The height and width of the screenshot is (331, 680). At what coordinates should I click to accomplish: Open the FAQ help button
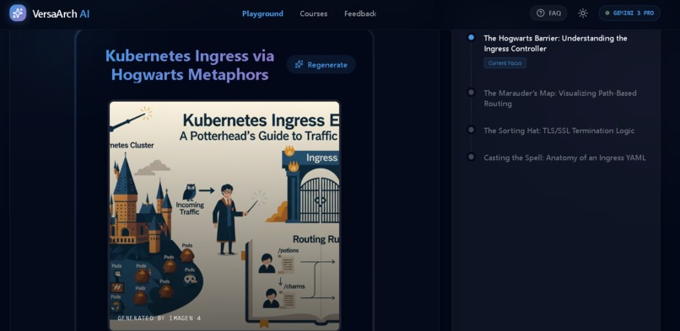pyautogui.click(x=548, y=13)
